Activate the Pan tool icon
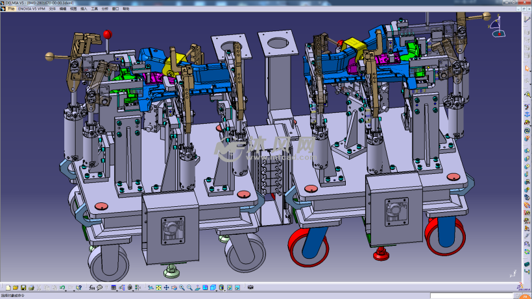Screen dimensions: 532x299 (166, 287)
